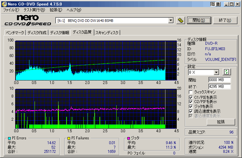This screenshot has width=242, height=158.
Task: Toggle the C1/PIEを表示 checkbox
Action: tap(191, 98)
